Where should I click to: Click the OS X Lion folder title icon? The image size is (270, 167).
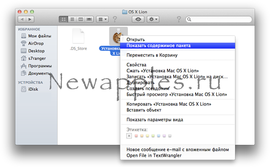click(125, 12)
